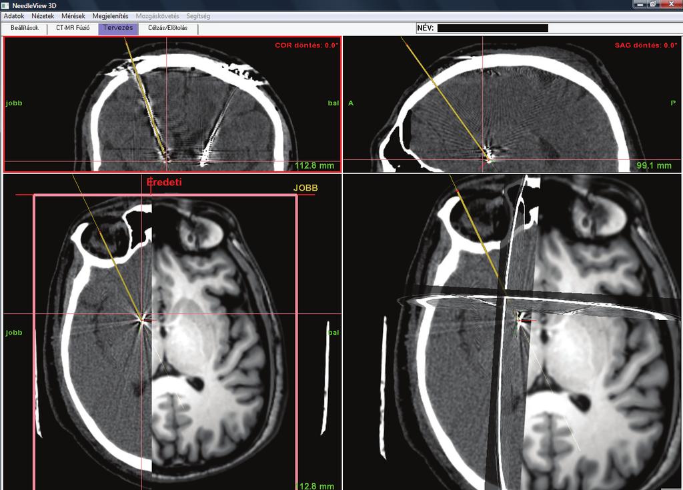This screenshot has height=490, width=683.
Task: Click the bal label in the coronal view
Action: click(333, 103)
